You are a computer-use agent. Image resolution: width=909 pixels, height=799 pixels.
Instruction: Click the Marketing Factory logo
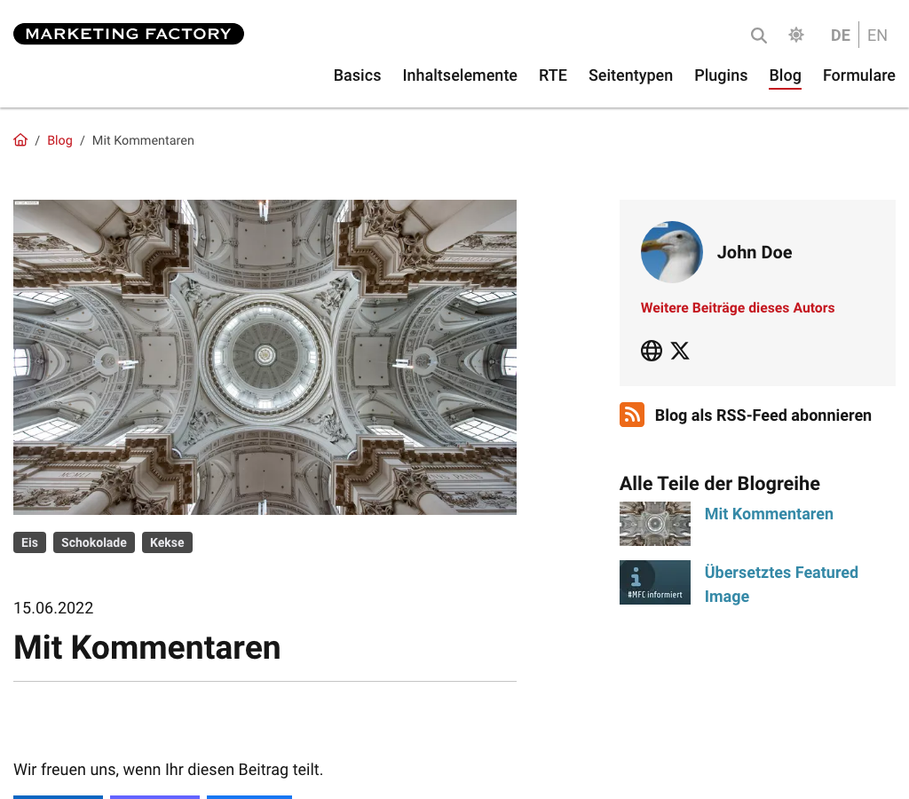[129, 34]
